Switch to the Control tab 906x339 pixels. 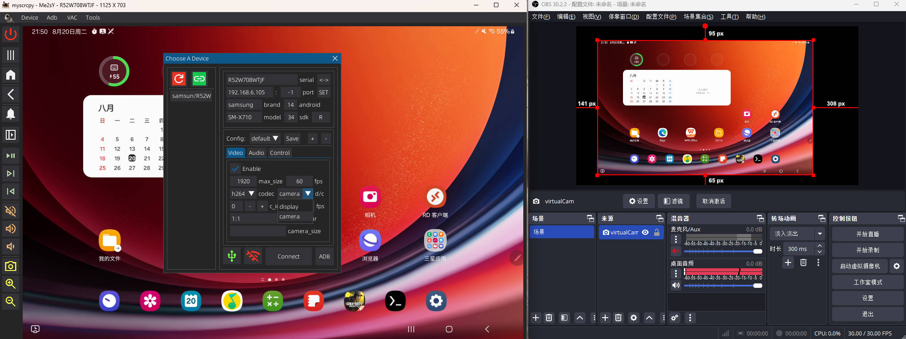point(280,153)
